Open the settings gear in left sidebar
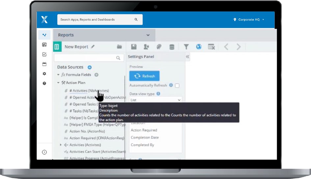This screenshot has height=179, width=311. coord(44,74)
